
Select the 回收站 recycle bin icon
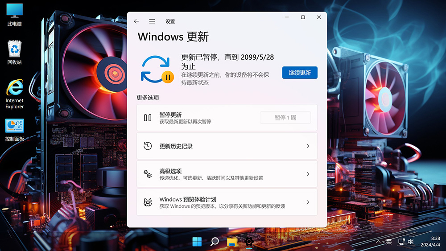15,53
